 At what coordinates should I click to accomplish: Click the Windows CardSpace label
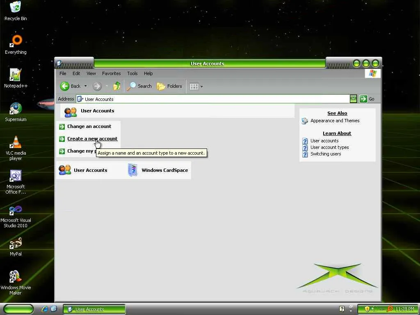tap(165, 170)
